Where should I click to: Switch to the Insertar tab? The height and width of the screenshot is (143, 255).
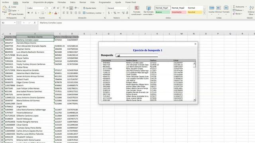coord(25,2)
